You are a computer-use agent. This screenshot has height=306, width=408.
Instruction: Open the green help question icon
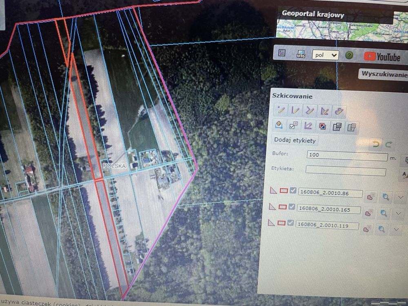tap(349, 55)
